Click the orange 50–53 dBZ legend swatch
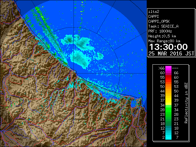 [168, 86]
